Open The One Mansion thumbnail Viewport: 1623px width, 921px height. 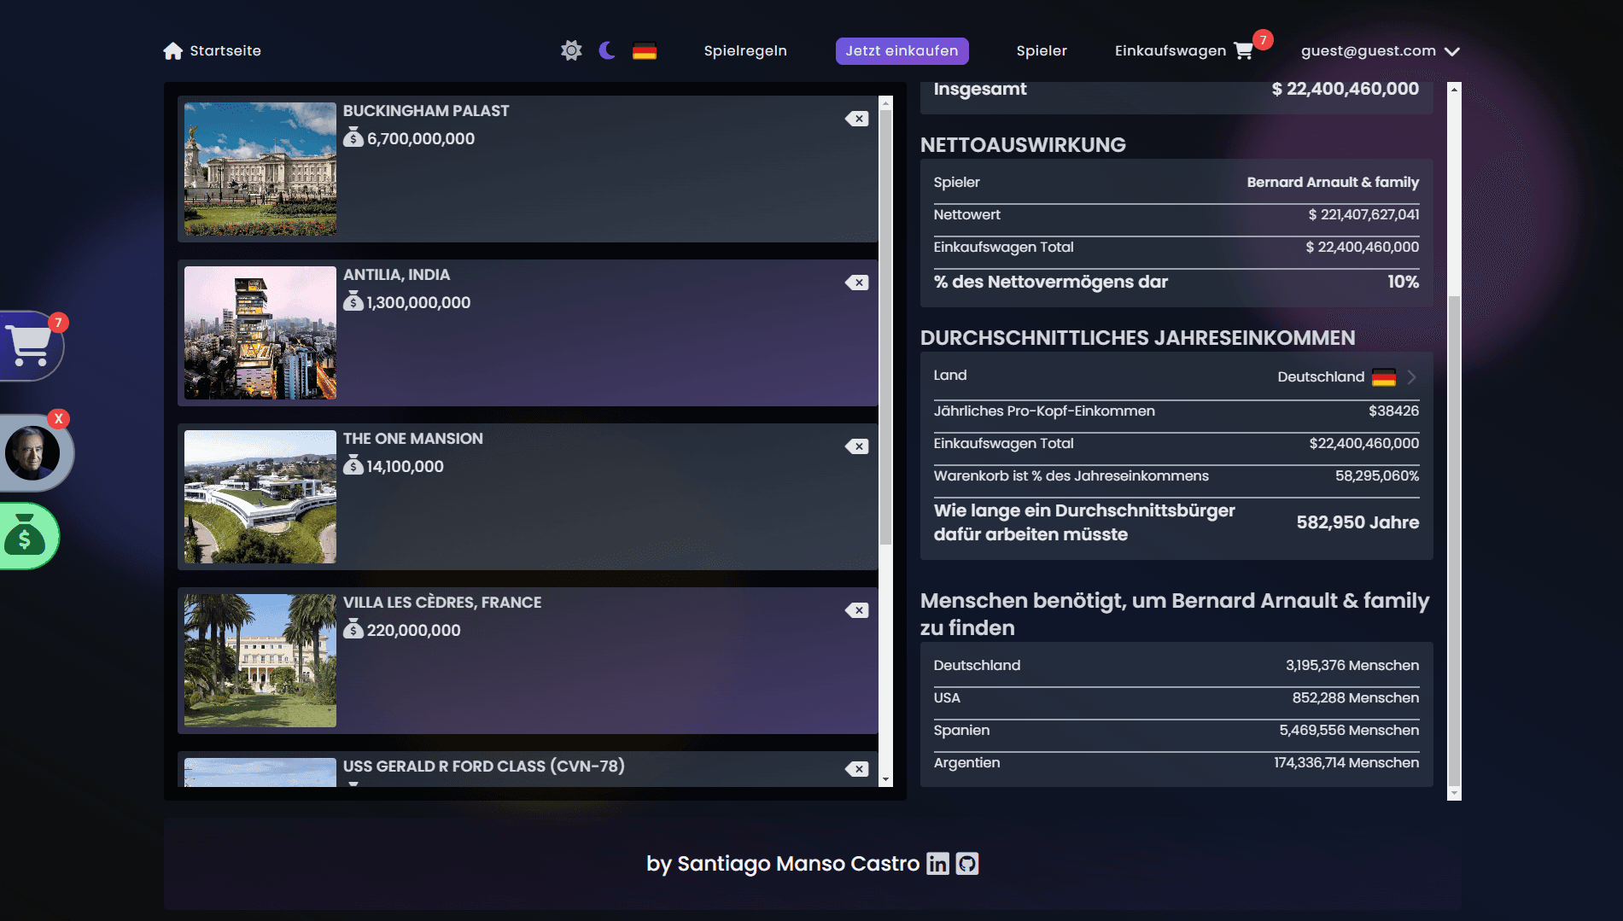point(260,497)
